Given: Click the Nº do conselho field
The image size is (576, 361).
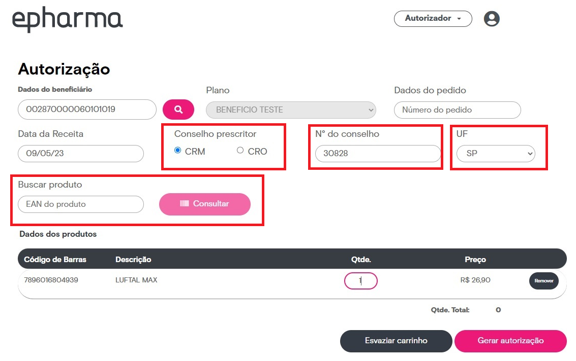Looking at the screenshot, I should (x=378, y=154).
